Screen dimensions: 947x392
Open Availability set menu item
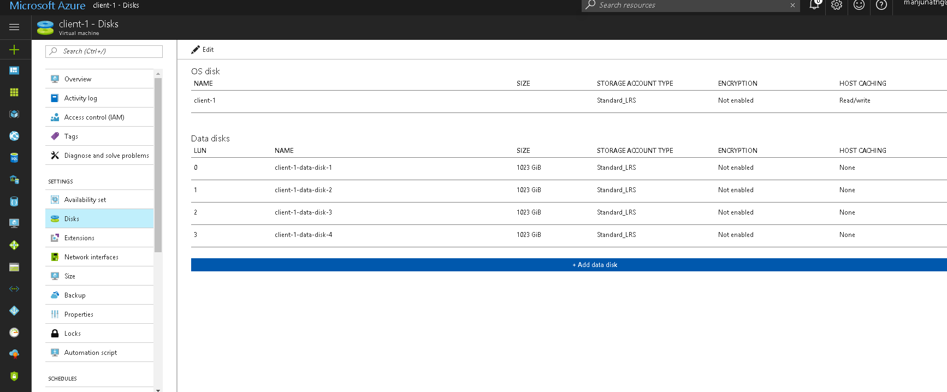(99, 200)
